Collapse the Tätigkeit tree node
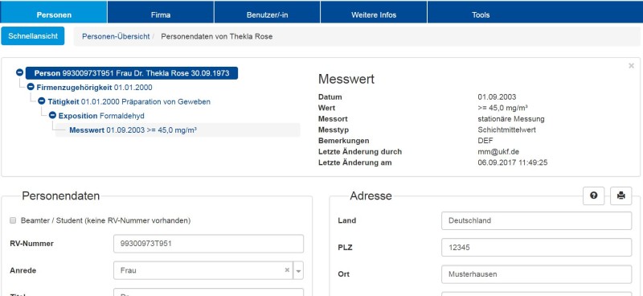Image resolution: width=643 pixels, height=296 pixels. coord(42,101)
